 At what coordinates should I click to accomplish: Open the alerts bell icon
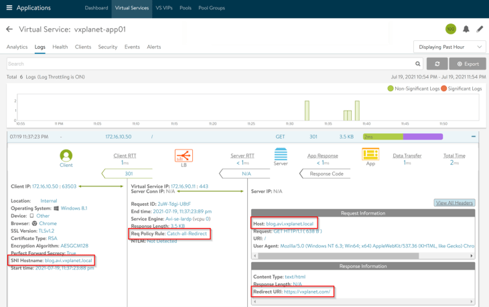[466, 29]
